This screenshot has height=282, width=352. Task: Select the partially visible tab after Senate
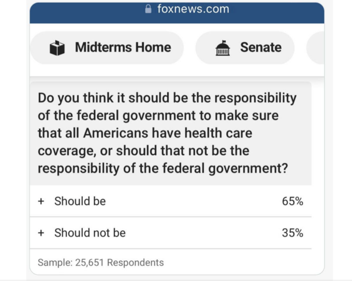315,48
